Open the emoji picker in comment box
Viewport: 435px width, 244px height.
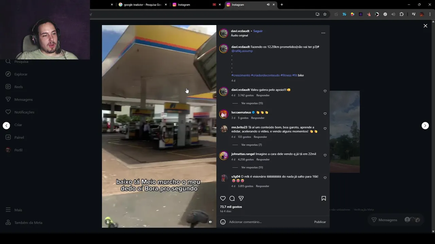223,222
